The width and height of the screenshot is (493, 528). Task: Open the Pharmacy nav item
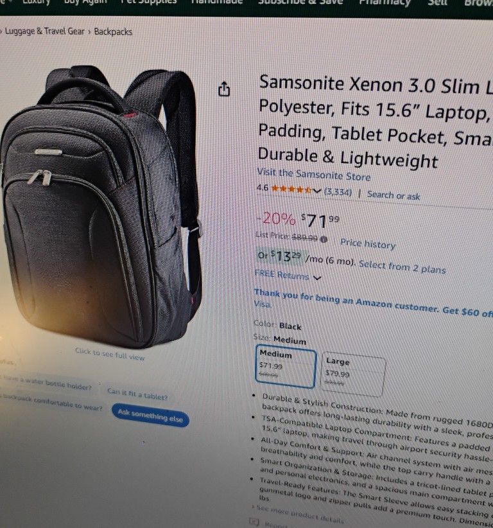(x=385, y=3)
